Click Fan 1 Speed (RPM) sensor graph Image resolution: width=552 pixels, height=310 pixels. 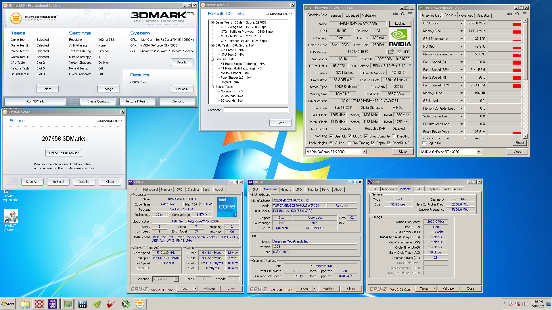pos(505,70)
